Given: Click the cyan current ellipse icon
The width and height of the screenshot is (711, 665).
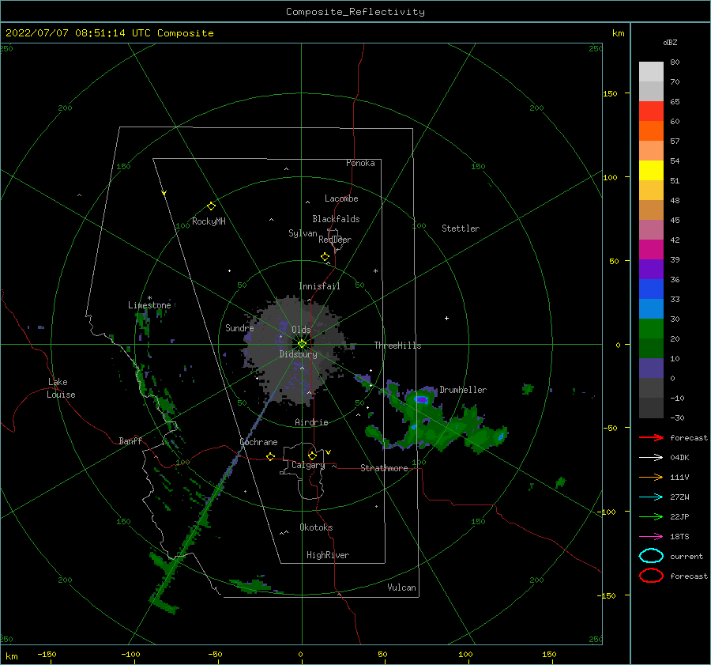Looking at the screenshot, I should pos(651,556).
